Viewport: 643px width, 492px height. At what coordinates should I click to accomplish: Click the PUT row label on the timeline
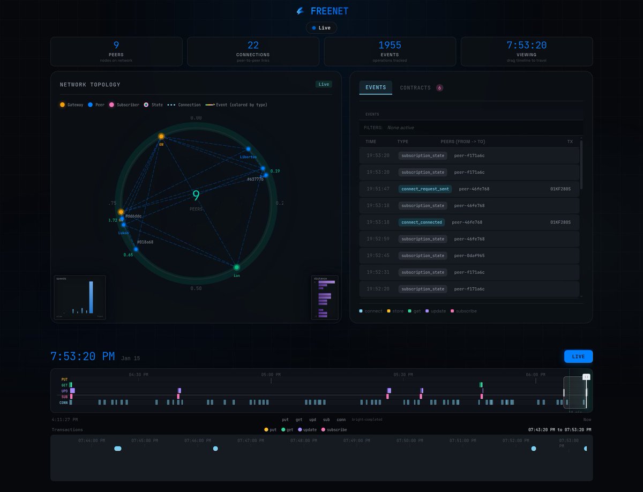coord(64,379)
